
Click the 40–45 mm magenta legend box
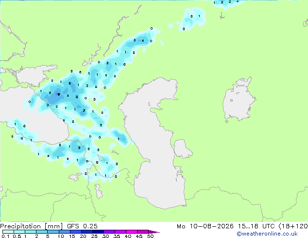coord(132,232)
